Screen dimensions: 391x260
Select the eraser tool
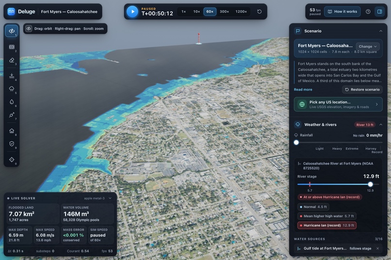click(x=12, y=61)
